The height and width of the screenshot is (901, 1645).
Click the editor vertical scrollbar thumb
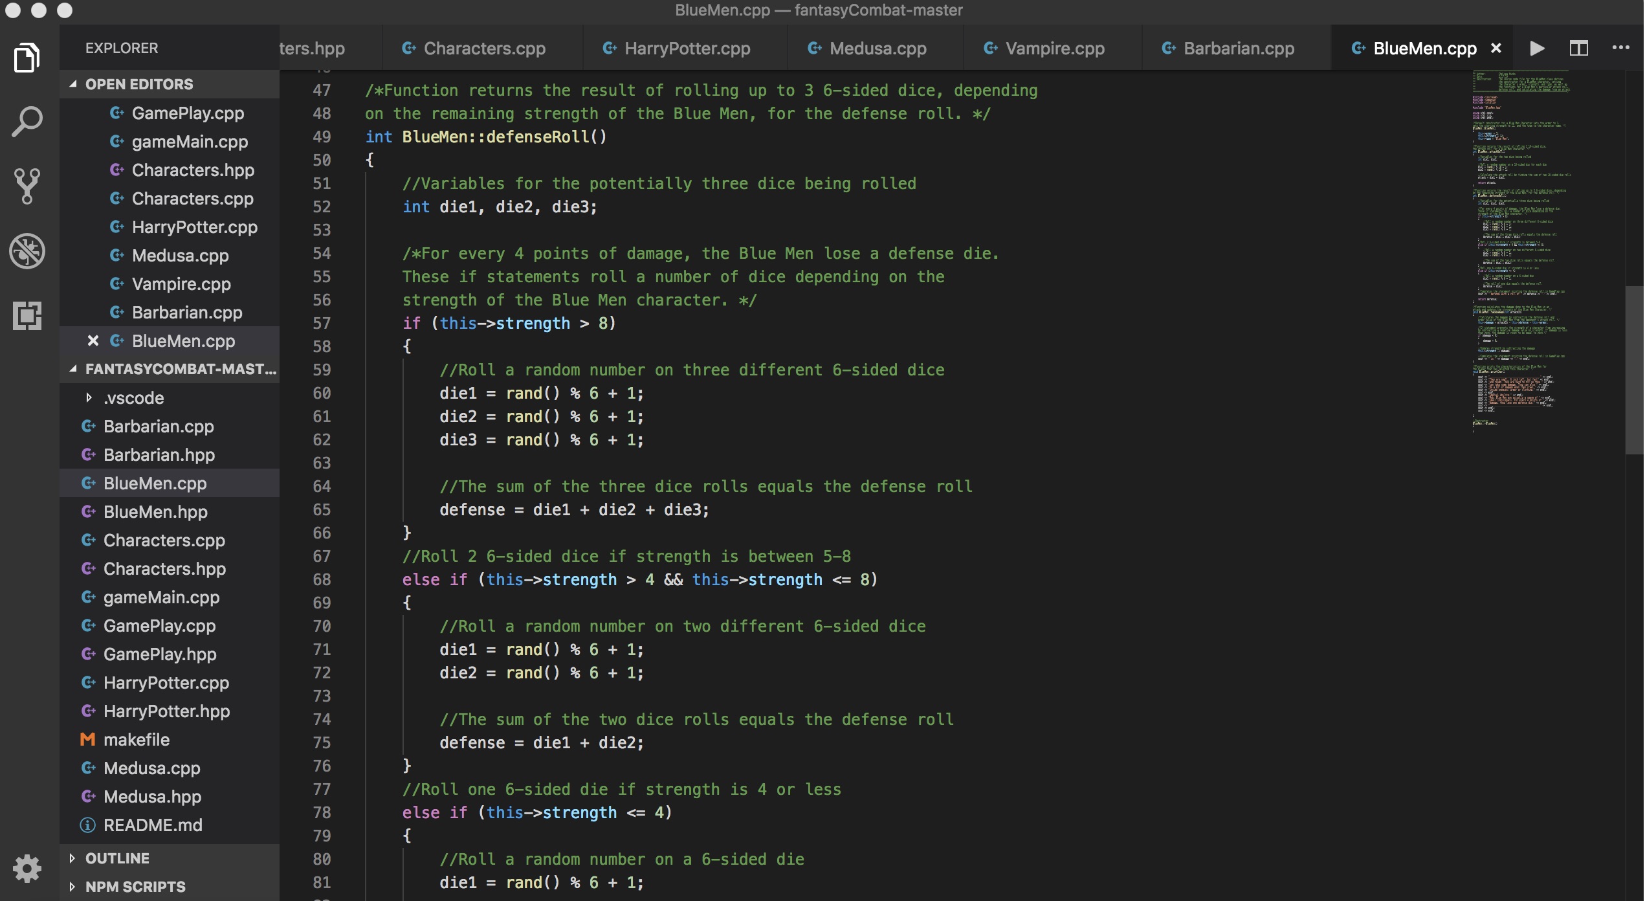[1634, 369]
